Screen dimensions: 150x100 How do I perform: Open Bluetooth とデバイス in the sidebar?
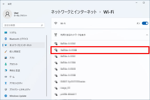click(x=24, y=39)
